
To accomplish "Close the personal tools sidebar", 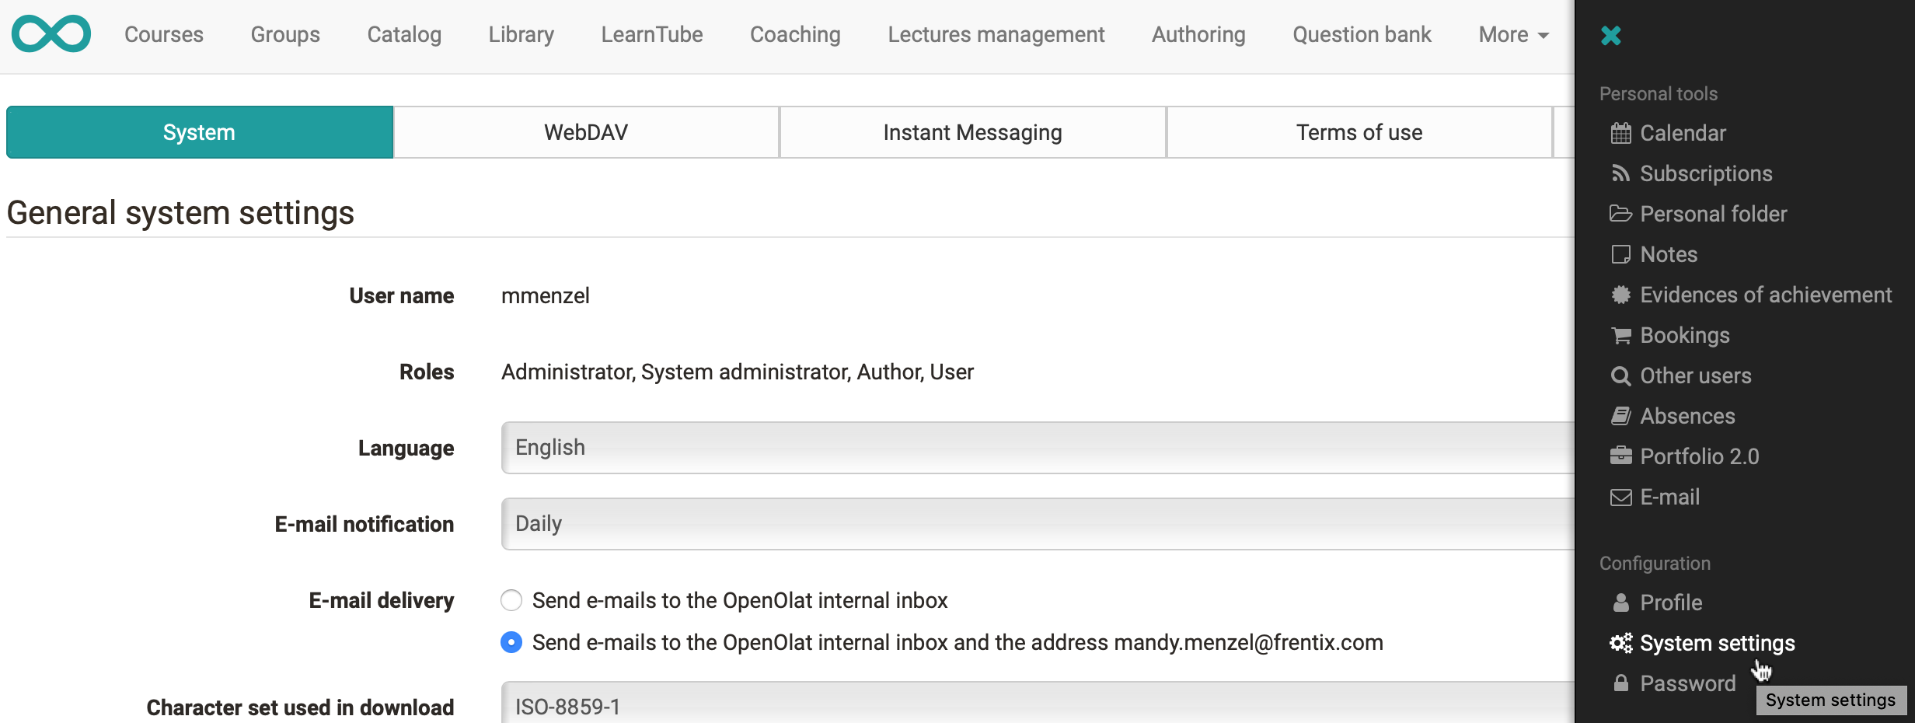I will (1610, 36).
